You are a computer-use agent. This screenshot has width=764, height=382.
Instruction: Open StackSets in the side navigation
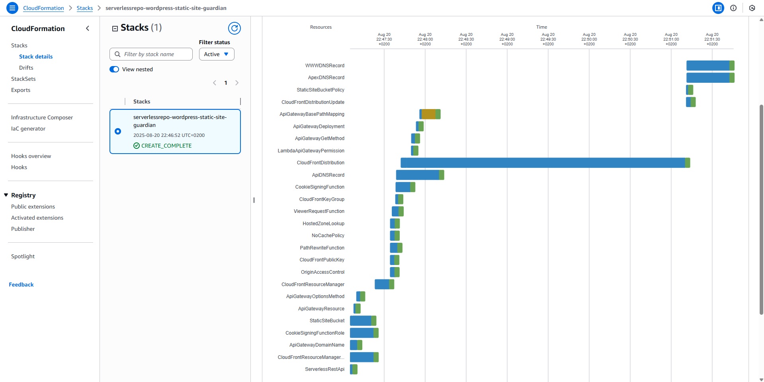tap(23, 79)
